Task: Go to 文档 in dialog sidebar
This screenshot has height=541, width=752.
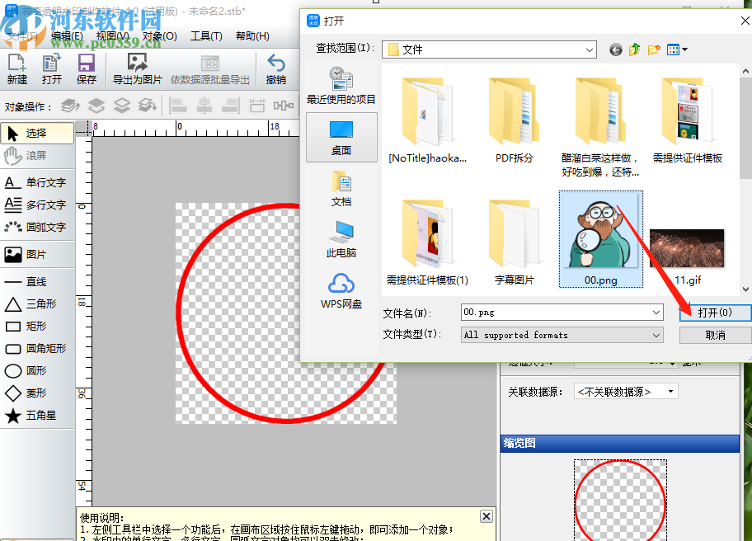Action: (341, 189)
